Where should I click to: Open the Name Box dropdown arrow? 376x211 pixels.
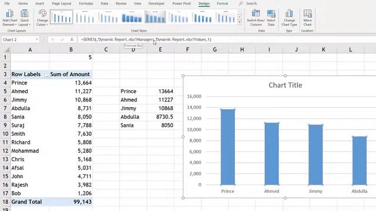coord(37,39)
